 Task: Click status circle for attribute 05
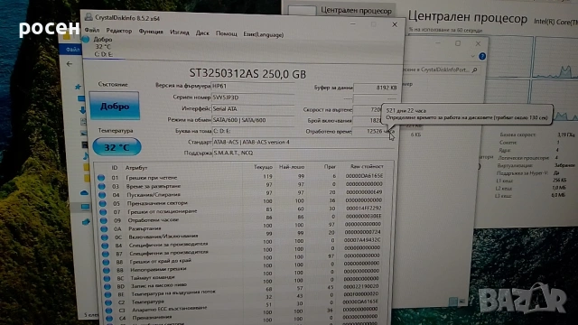pyautogui.click(x=102, y=203)
